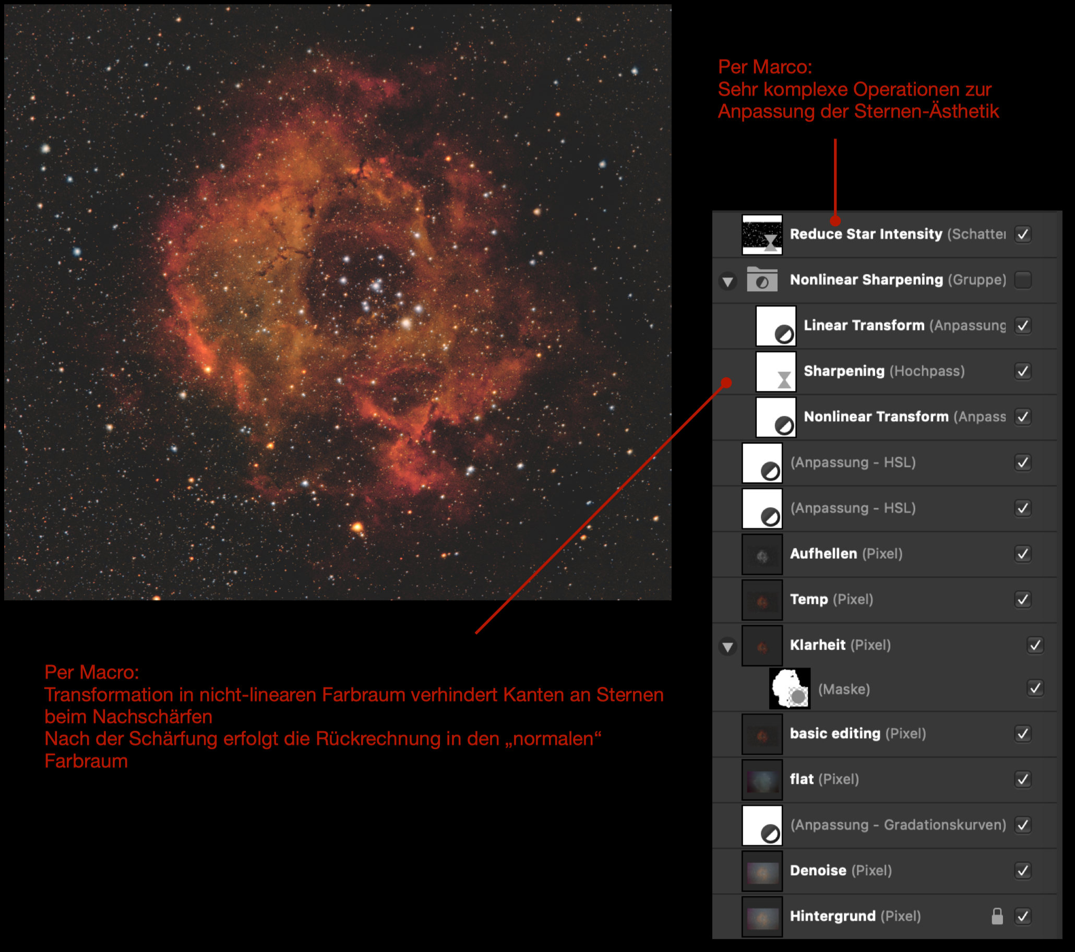Collapse the Nonlinear Sharpening group

727,281
